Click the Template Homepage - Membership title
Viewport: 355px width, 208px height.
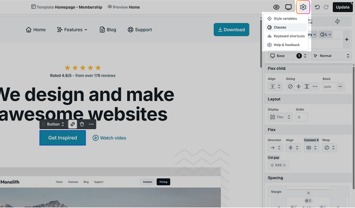click(x=67, y=7)
